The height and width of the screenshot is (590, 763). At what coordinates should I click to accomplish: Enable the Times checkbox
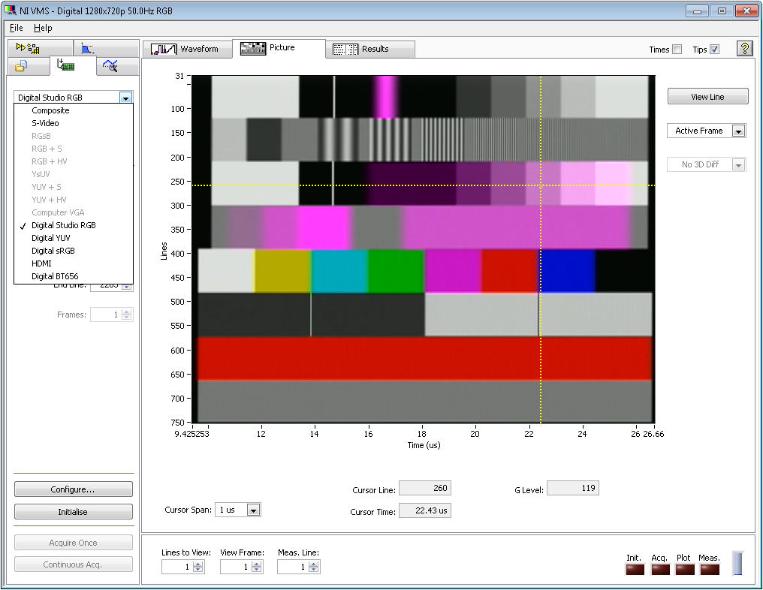(677, 50)
